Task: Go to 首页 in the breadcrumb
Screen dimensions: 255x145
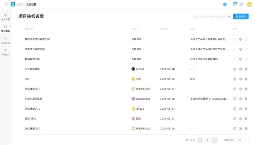Action: pyautogui.click(x=20, y=4)
